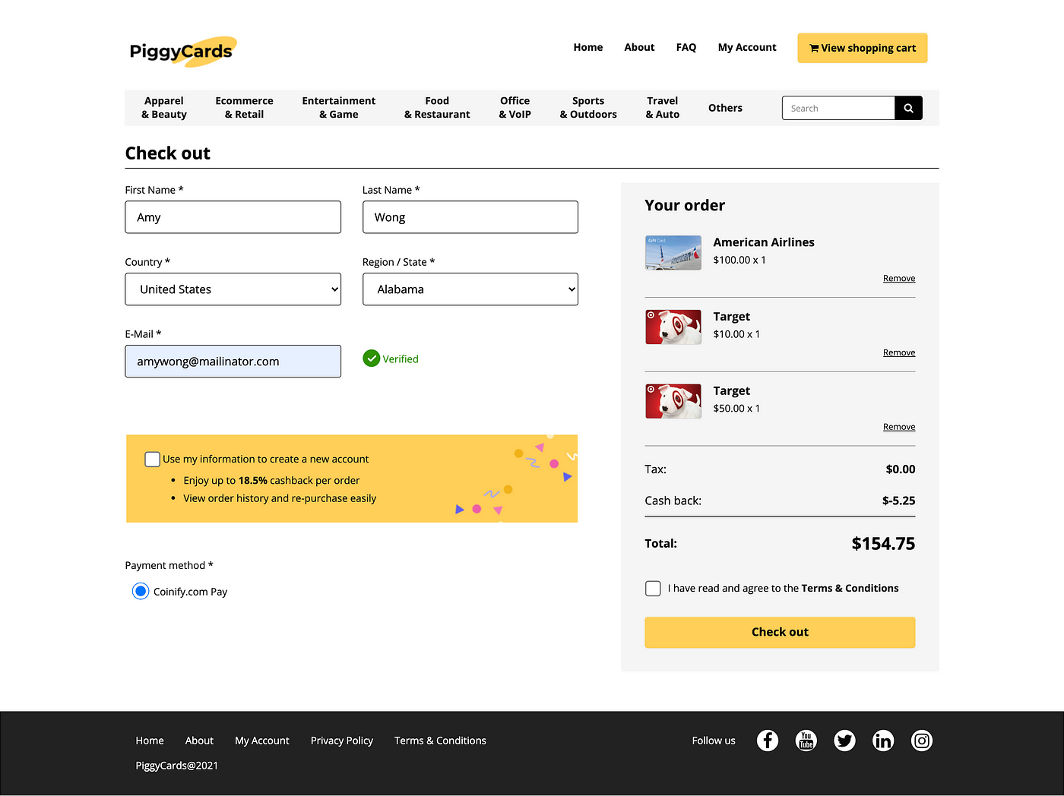
Task: Click the $50.00 Target card thumbnail
Action: pos(673,401)
